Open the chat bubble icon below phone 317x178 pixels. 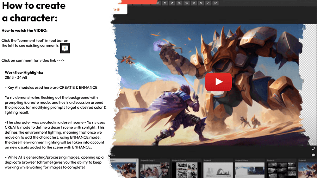[x=313, y=154]
